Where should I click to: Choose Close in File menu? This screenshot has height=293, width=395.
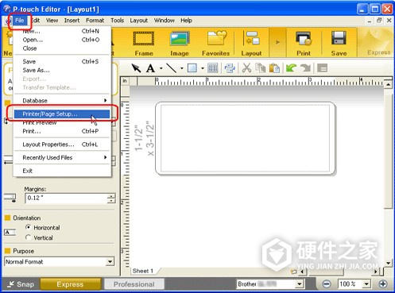(62, 48)
